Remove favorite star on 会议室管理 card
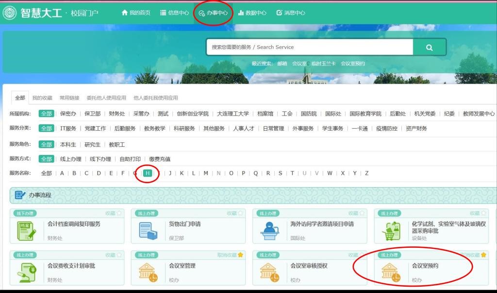 [241, 255]
